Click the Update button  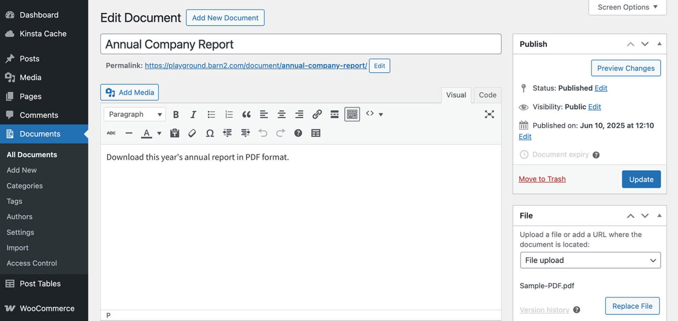[x=641, y=179]
